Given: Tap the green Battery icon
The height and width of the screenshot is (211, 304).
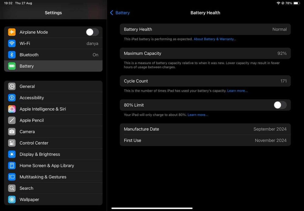Looking at the screenshot, I should click(12, 66).
